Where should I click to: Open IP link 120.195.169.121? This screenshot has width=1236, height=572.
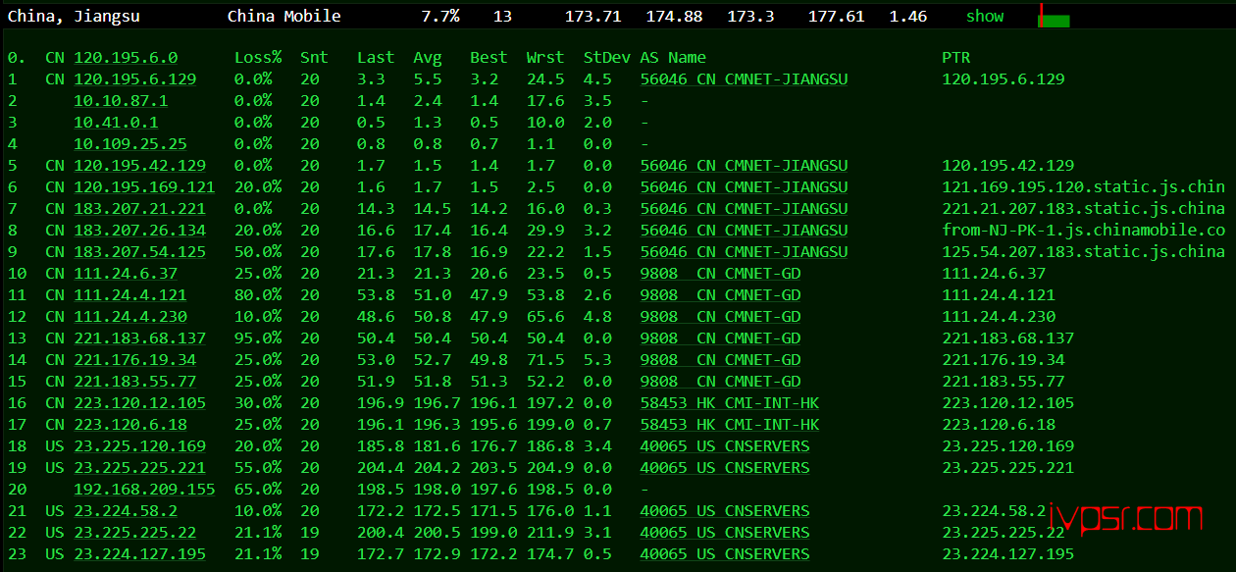144,187
